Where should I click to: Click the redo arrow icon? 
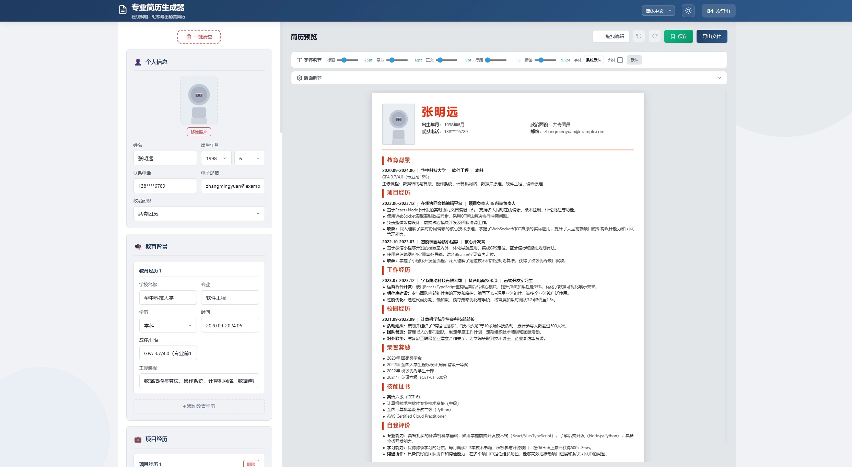tap(655, 36)
